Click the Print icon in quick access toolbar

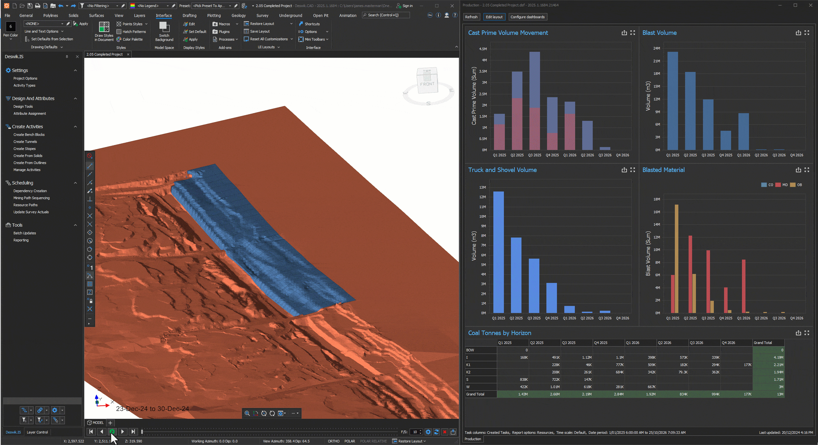(x=38, y=6)
